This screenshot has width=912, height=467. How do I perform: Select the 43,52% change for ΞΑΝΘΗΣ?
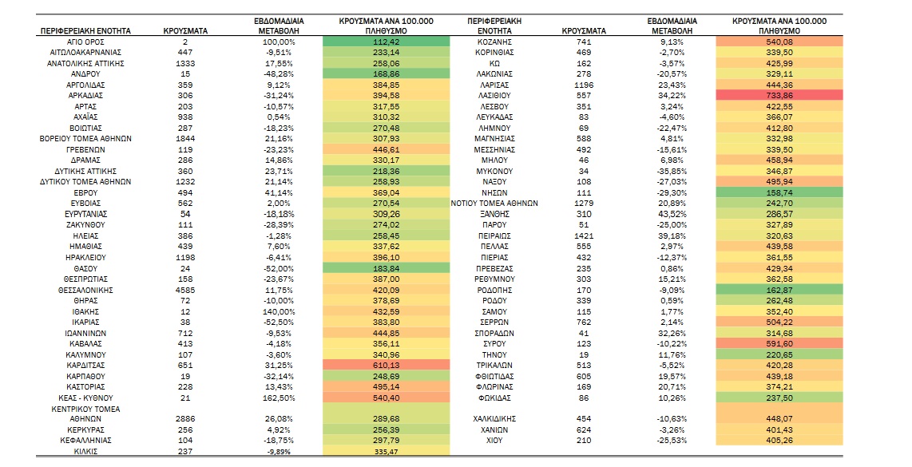click(x=669, y=214)
